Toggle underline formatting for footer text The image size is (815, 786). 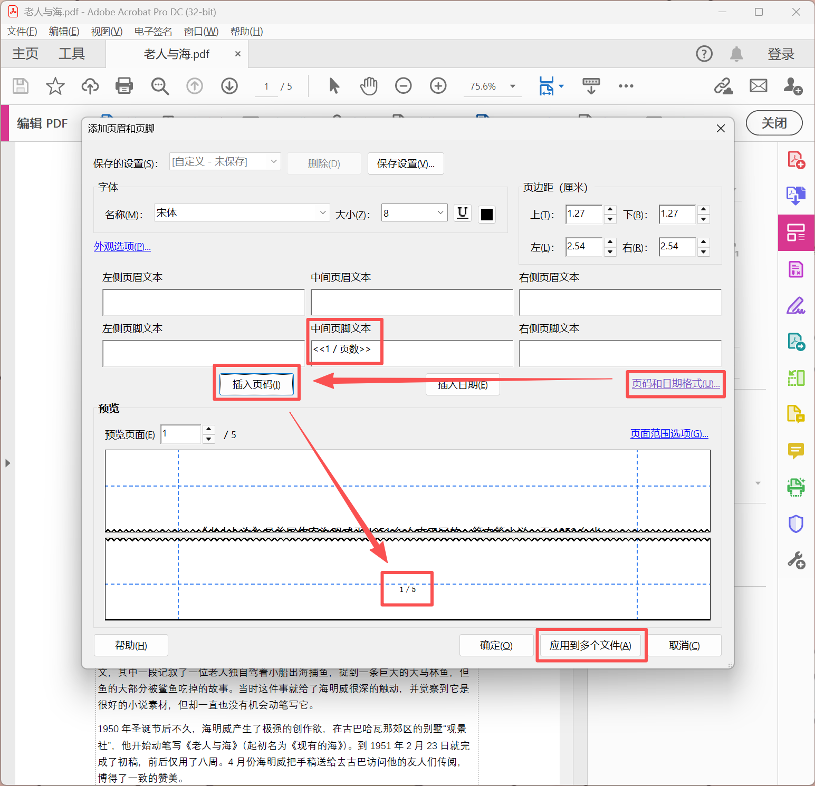pyautogui.click(x=462, y=213)
